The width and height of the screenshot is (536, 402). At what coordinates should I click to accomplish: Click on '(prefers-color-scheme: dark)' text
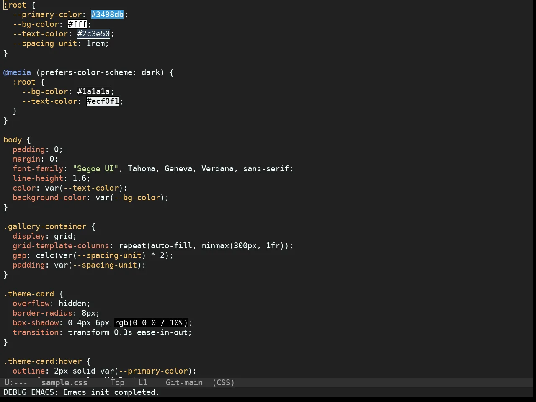tap(100, 72)
